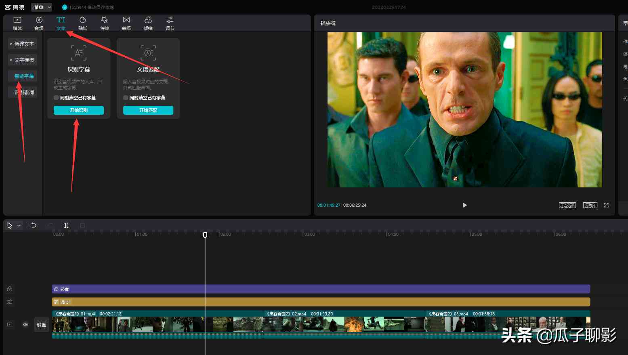Expand the 新建文本 category
628x355 pixels.
click(23, 44)
